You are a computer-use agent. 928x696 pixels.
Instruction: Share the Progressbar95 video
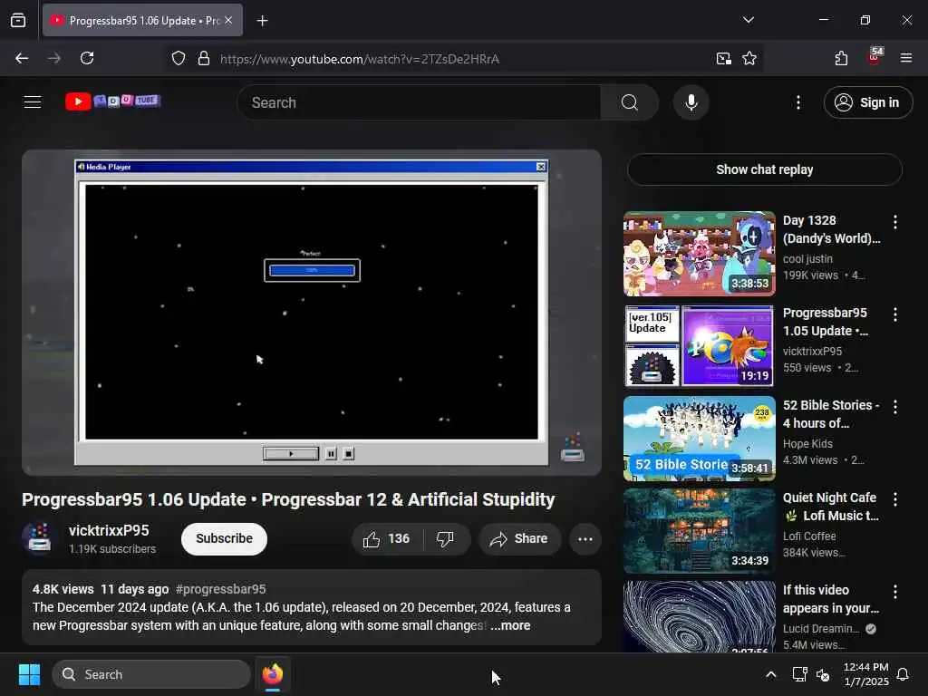point(519,538)
